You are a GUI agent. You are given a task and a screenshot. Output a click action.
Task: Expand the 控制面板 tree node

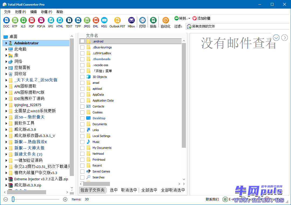(x=6, y=68)
